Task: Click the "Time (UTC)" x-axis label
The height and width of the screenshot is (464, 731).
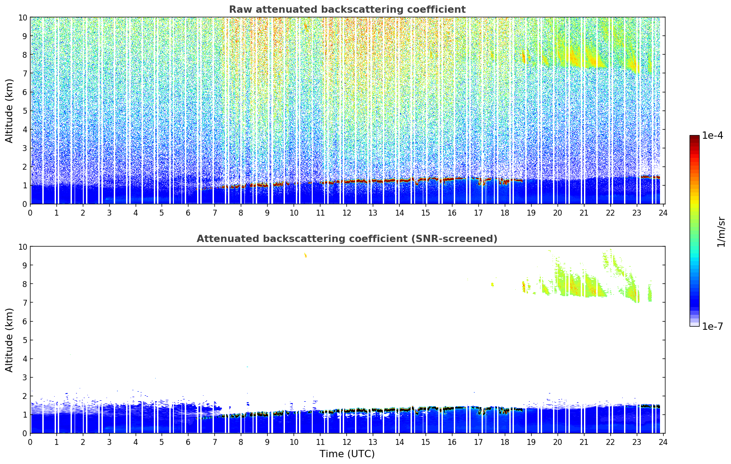Action: coord(347,454)
